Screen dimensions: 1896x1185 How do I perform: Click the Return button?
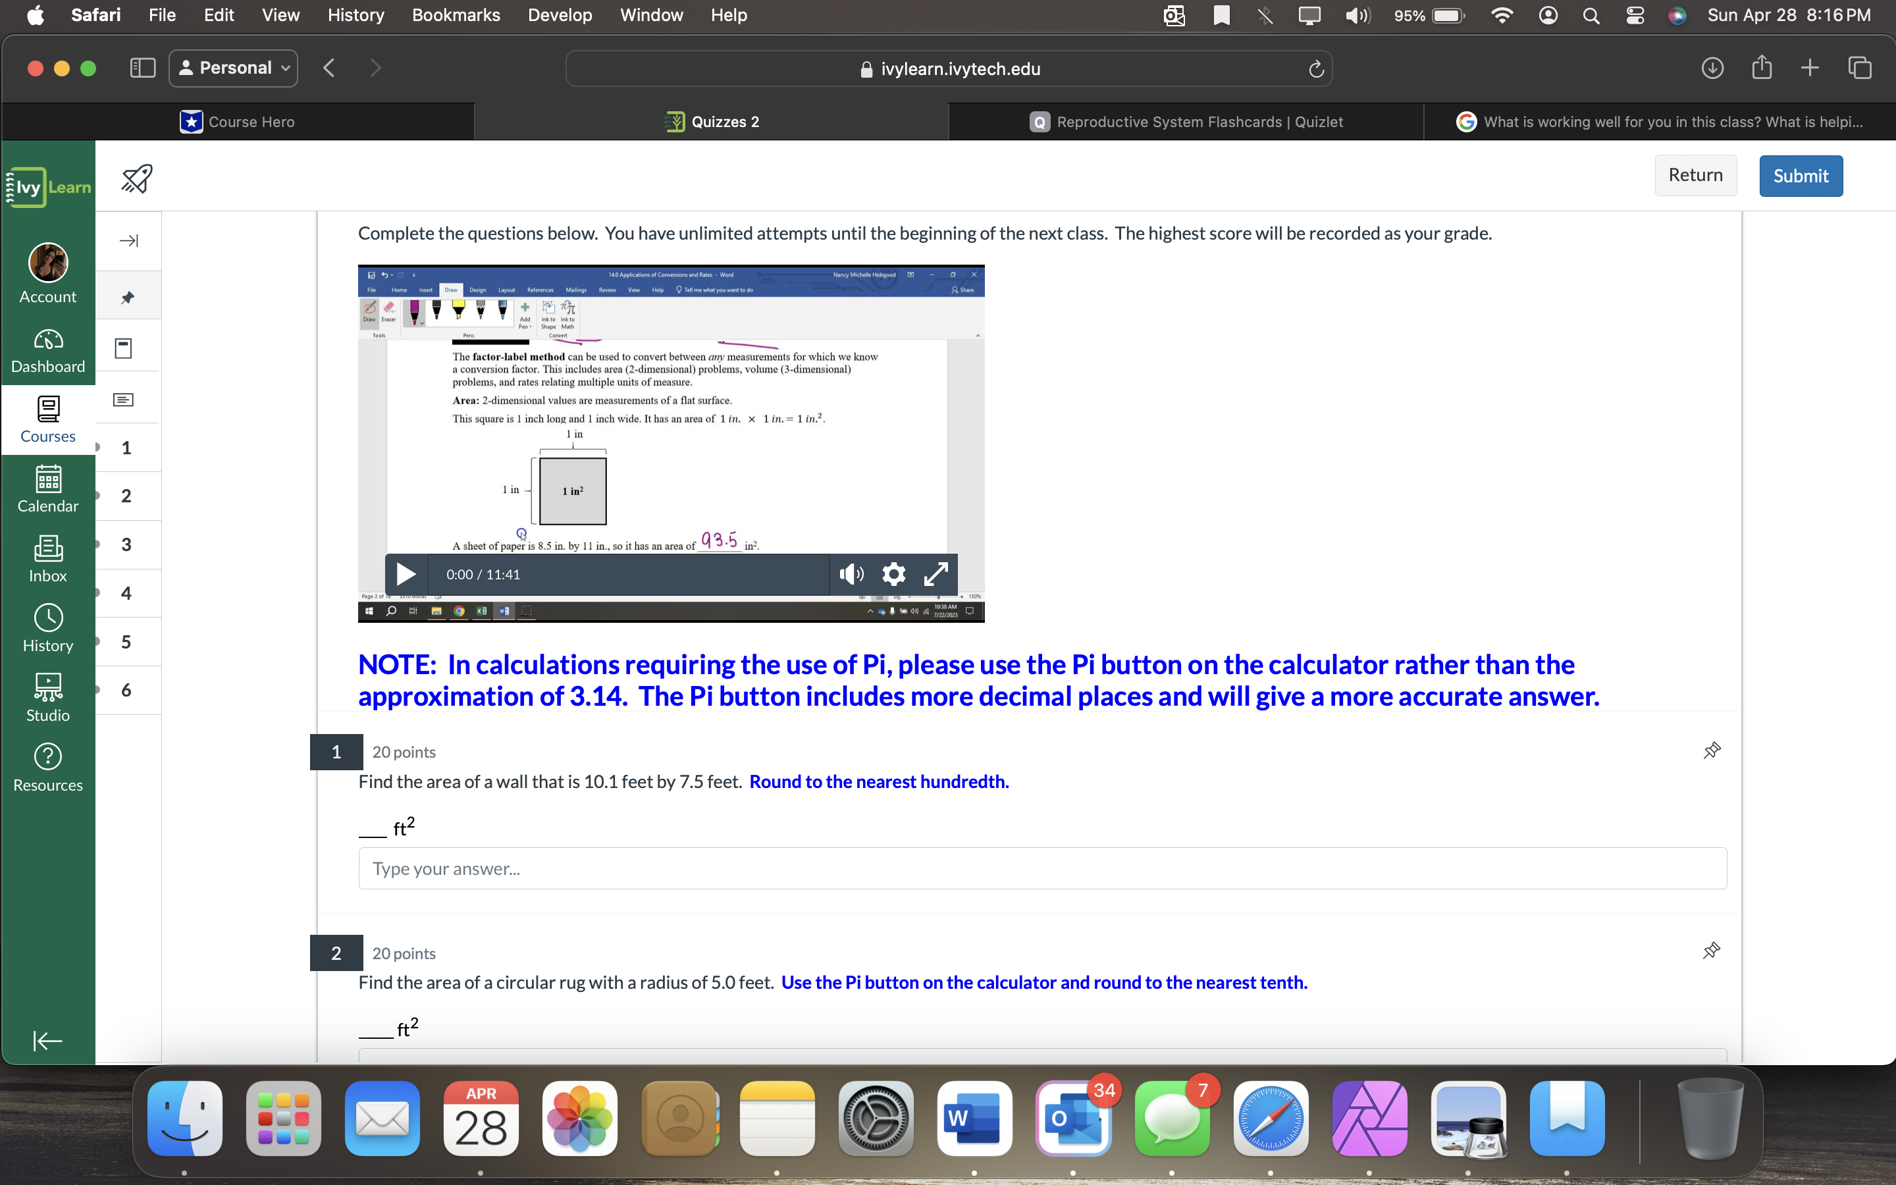(x=1695, y=176)
